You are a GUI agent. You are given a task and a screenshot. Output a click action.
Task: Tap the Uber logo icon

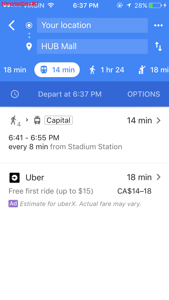(15, 178)
